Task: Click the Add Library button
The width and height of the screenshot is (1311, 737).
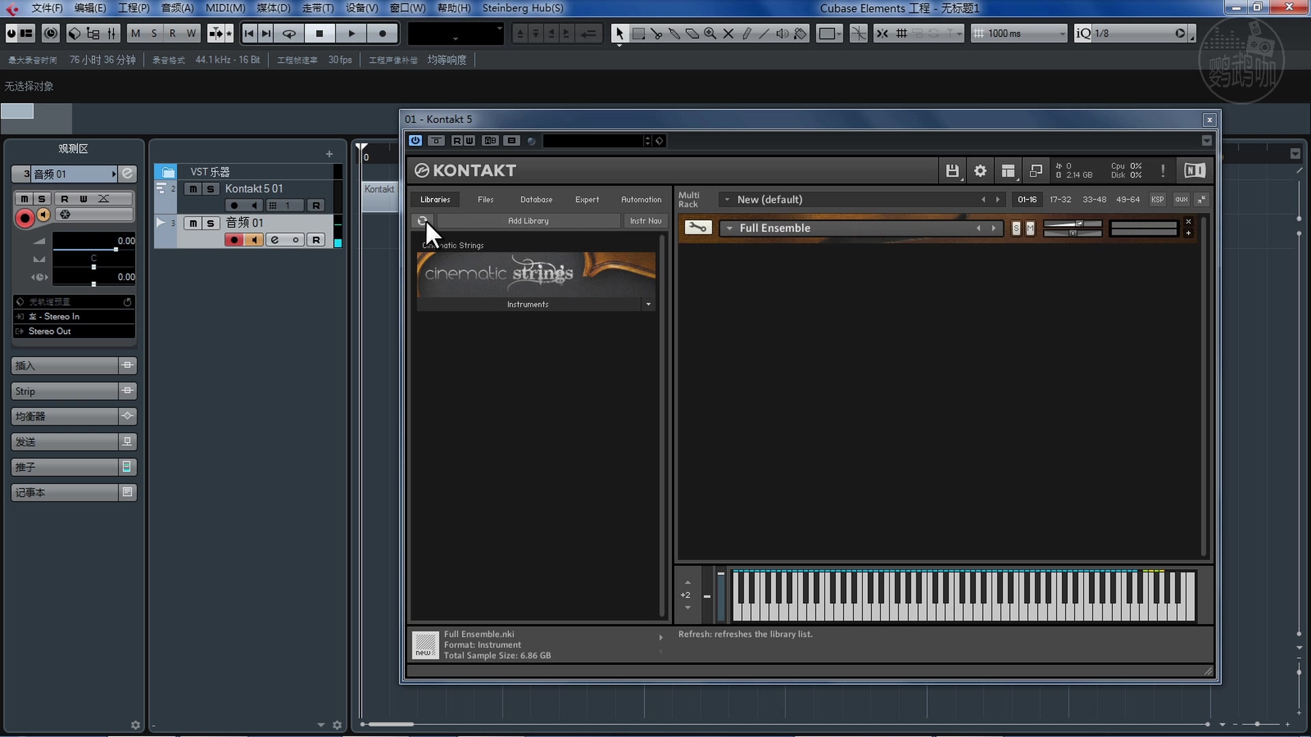Action: pos(528,220)
